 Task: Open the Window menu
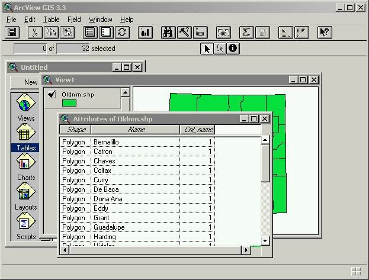click(101, 20)
